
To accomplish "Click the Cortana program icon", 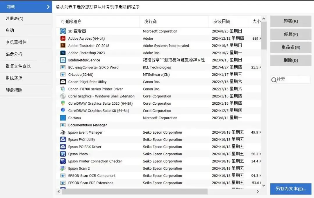I will 63,118.
